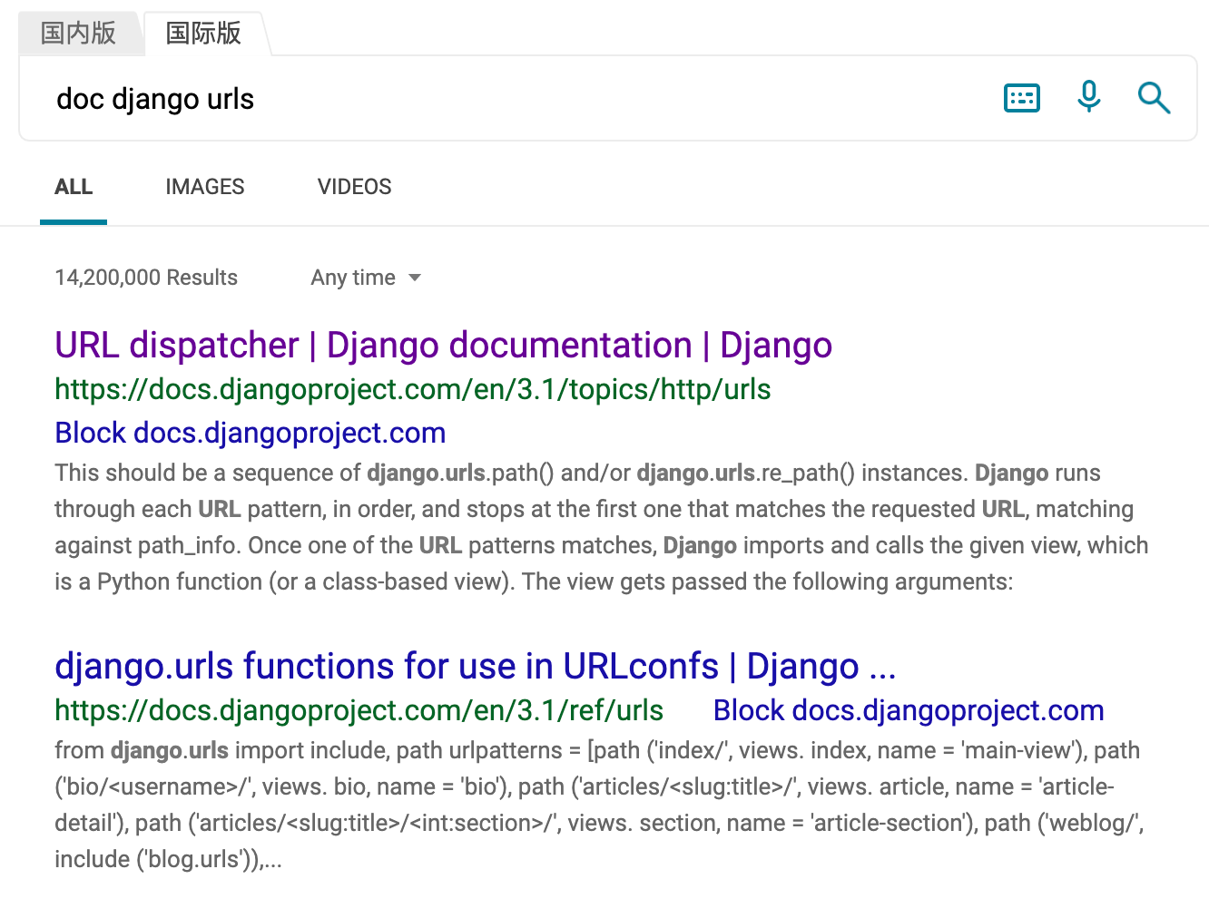Click 'Block docs.djangoproject.com' under URL dispatcher
The width and height of the screenshot is (1209, 918).
tap(251, 434)
